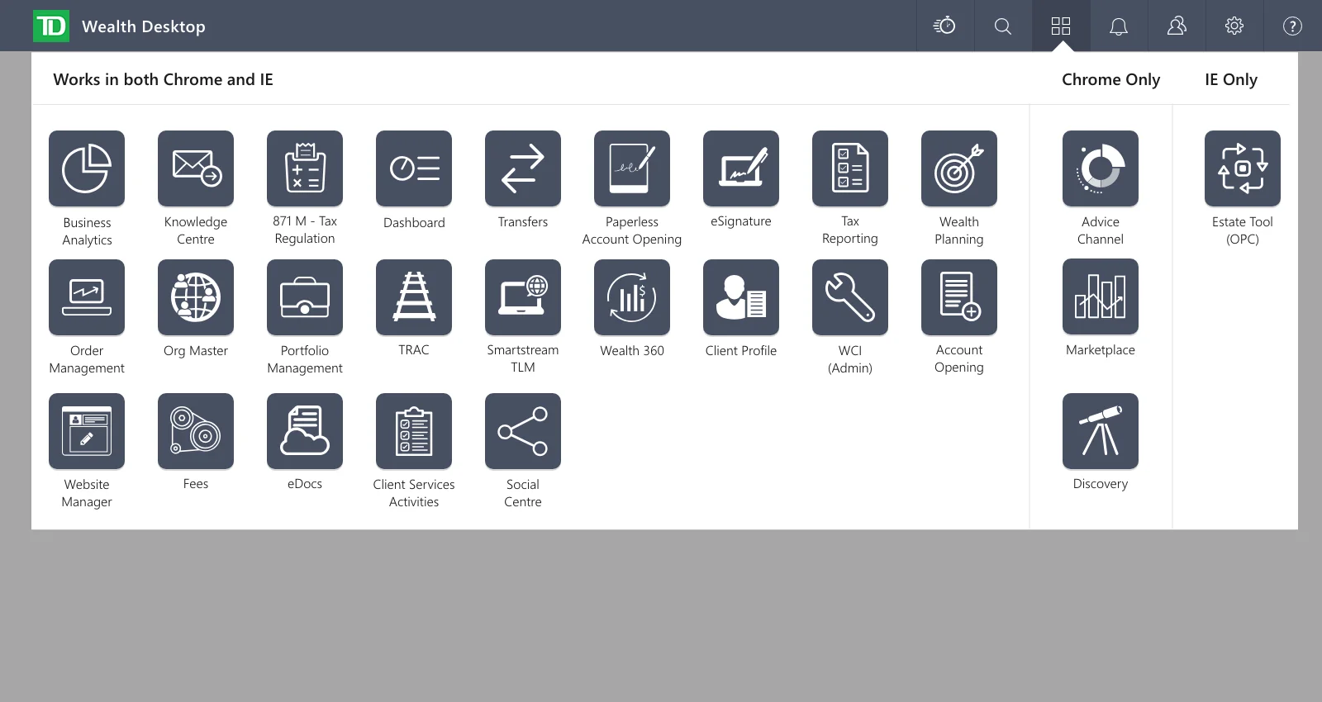Open the eDocs app
Image resolution: width=1322 pixels, height=702 pixels.
[x=305, y=431]
